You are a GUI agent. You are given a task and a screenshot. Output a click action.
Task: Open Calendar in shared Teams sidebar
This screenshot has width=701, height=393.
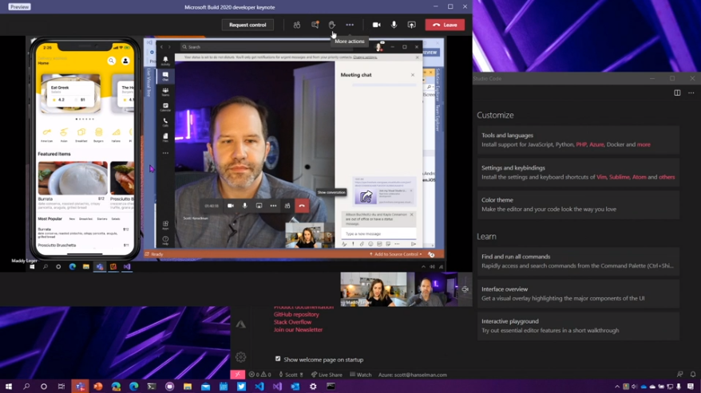pyautogui.click(x=165, y=107)
